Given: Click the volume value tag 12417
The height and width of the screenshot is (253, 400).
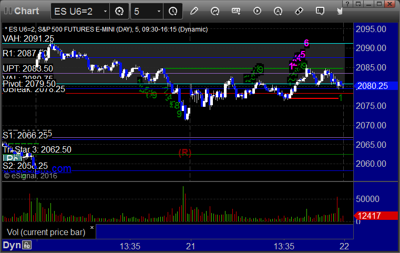Looking at the screenshot, I should pyautogui.click(x=376, y=216).
